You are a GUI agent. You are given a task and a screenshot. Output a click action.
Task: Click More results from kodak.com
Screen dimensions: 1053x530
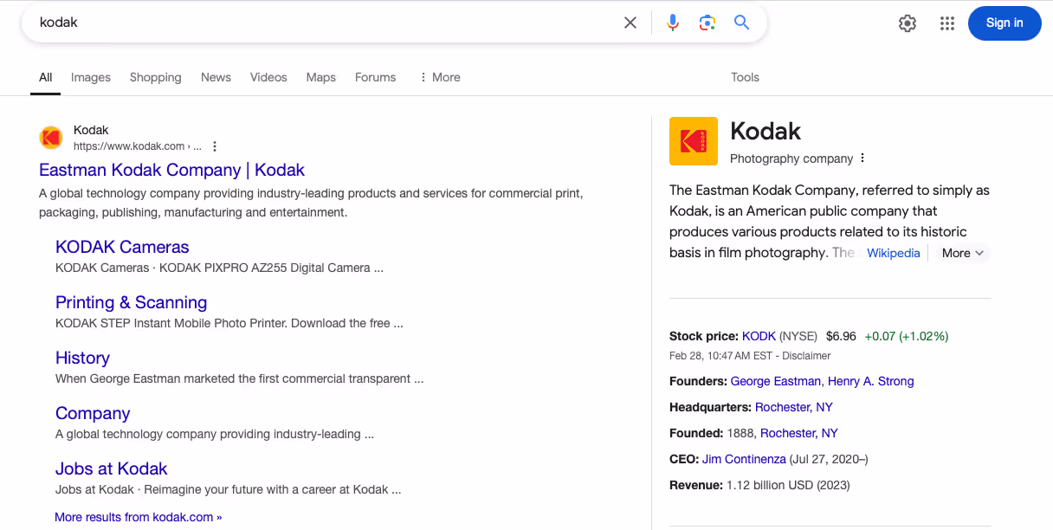(138, 517)
